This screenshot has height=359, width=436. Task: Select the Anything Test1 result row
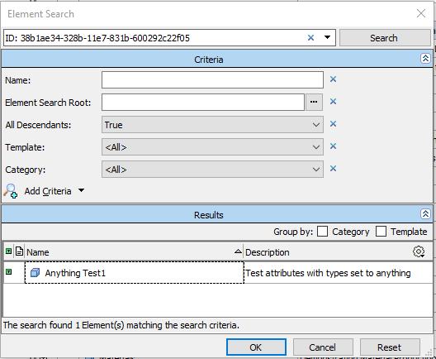pyautogui.click(x=218, y=273)
